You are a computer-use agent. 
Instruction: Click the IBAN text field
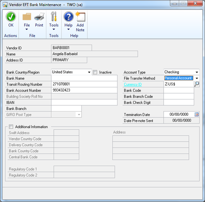click(x=84, y=102)
